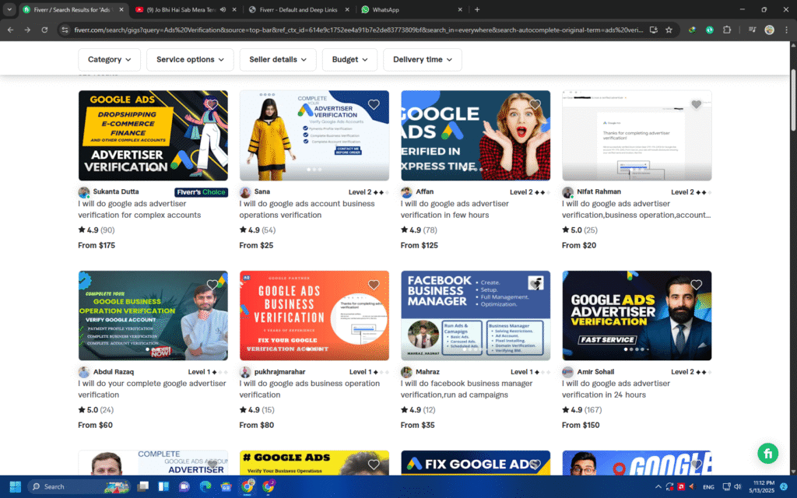Open the green Fiverr Go floating assistant button

coord(768,454)
